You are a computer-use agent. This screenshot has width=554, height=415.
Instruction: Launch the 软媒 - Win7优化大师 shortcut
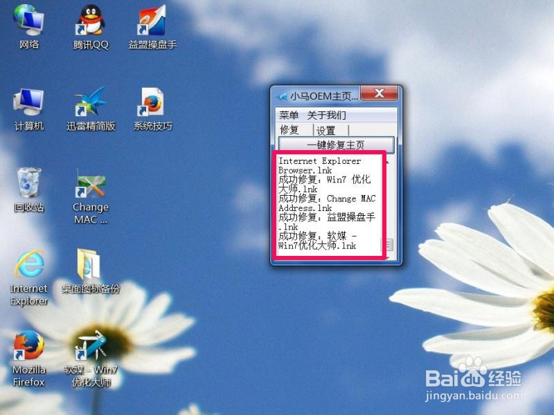coord(91,358)
